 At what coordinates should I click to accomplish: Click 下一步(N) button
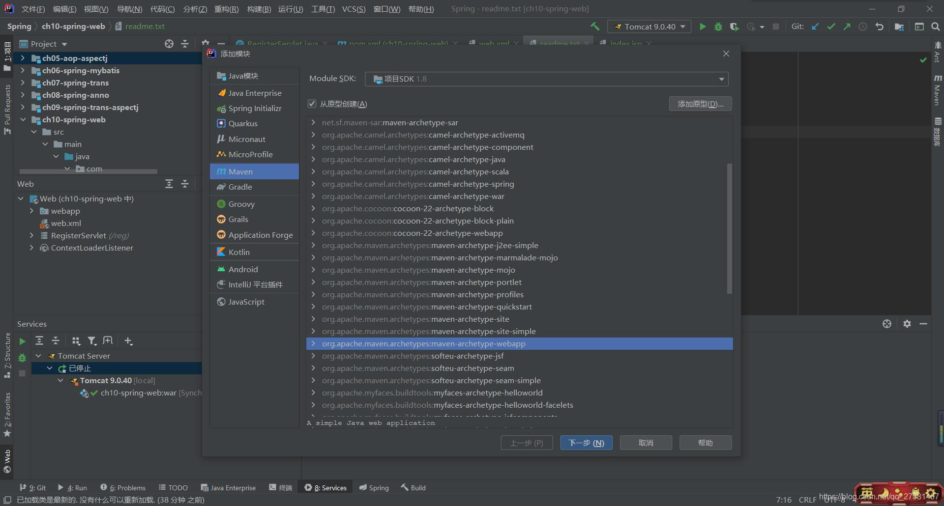[586, 443]
